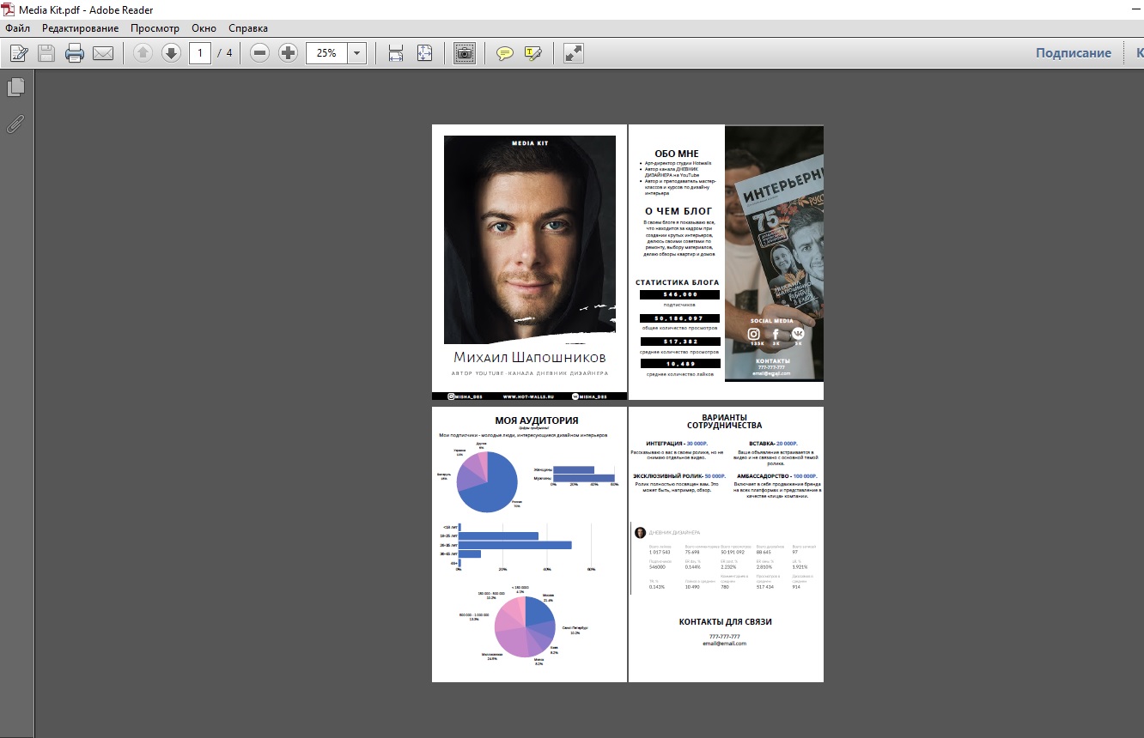
Task: Fit page width with scrolling icon
Action: (396, 53)
